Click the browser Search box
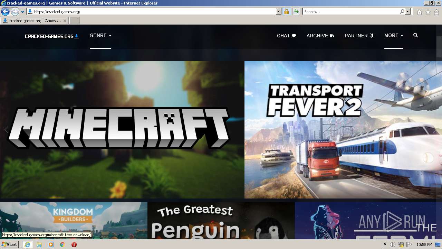The image size is (442, 249). pos(351,11)
